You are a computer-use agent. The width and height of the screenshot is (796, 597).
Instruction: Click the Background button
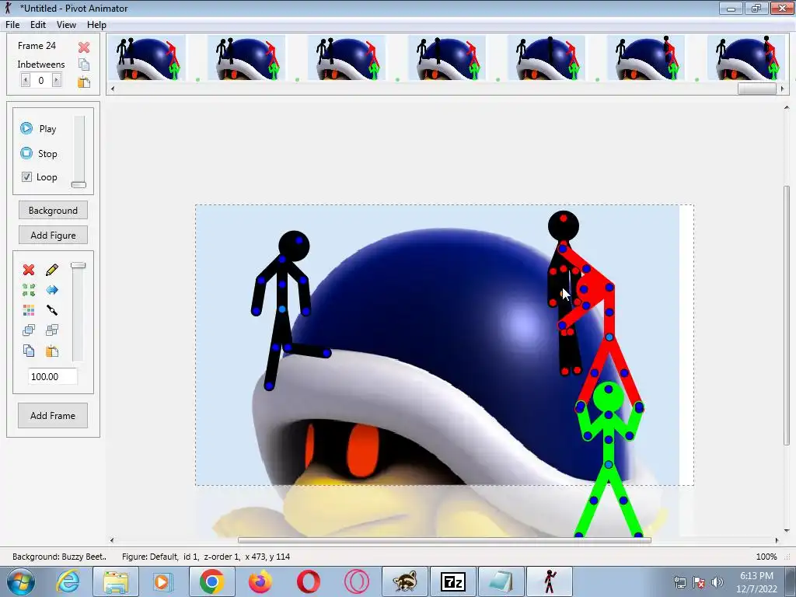53,210
